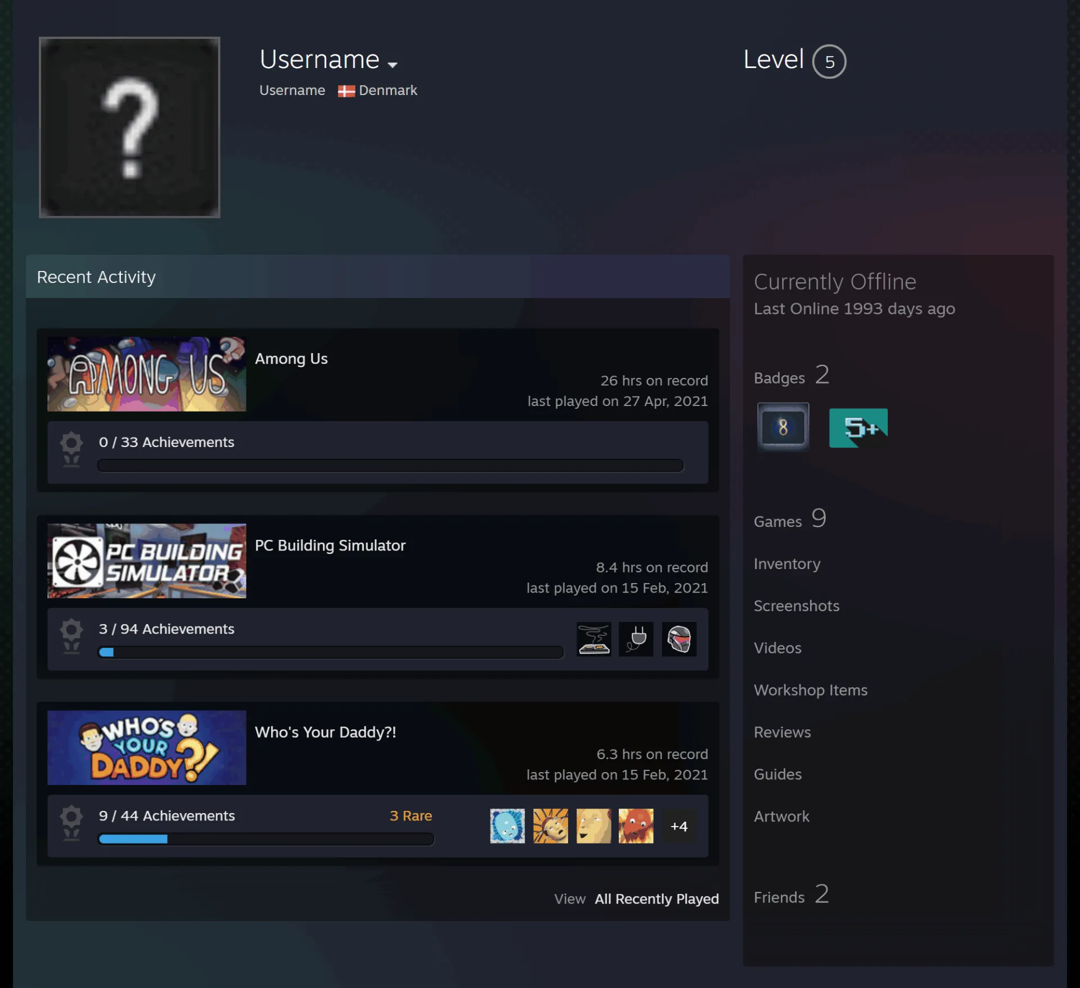Open the Among Us game banner
The width and height of the screenshot is (1080, 988).
pos(147,374)
